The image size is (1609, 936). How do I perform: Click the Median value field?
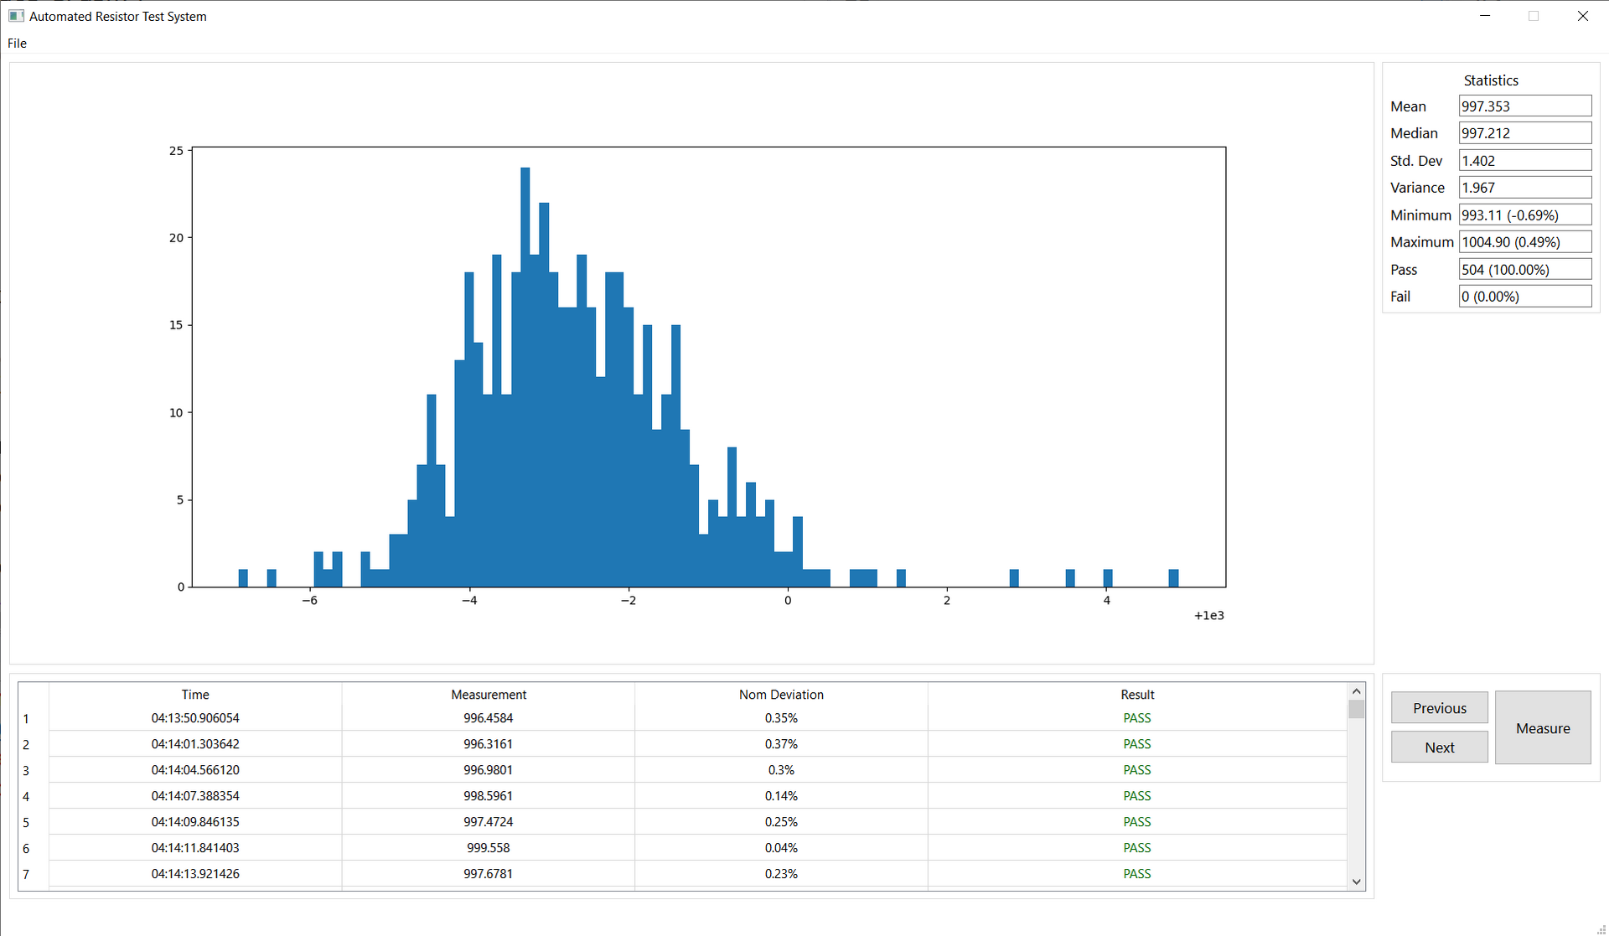point(1524,133)
